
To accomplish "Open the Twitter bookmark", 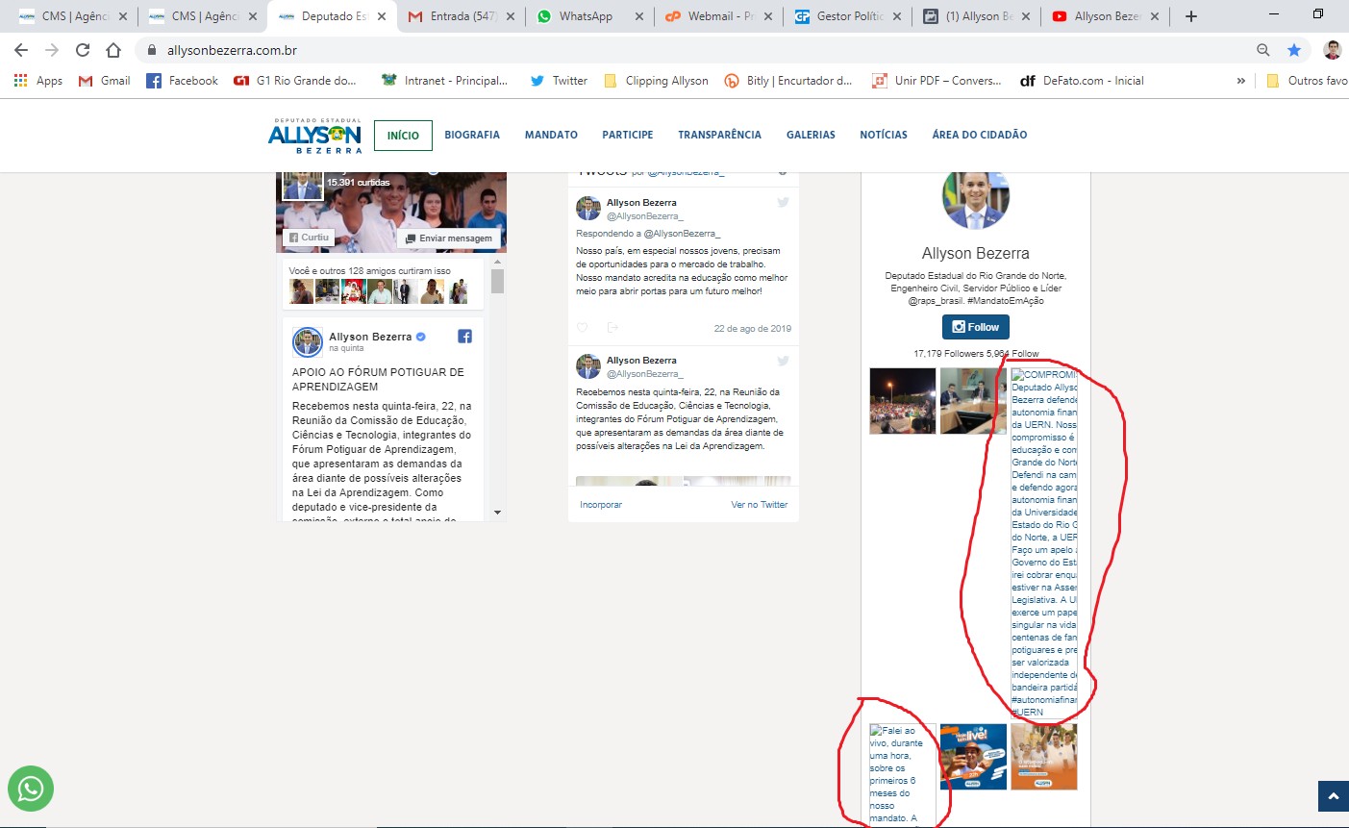I will (559, 81).
